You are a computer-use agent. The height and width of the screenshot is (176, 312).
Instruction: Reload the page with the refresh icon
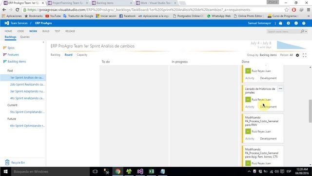pyautogui.click(x=18, y=10)
